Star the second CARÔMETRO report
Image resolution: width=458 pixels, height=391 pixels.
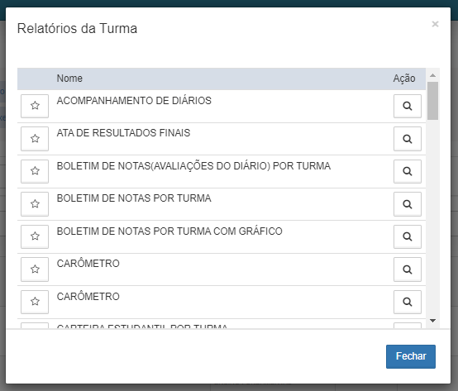tap(35, 302)
